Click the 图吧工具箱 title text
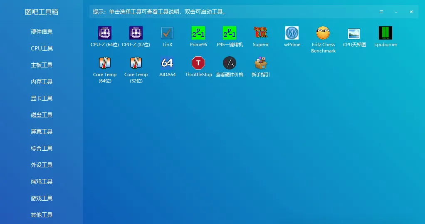The width and height of the screenshot is (425, 224). tap(42, 12)
